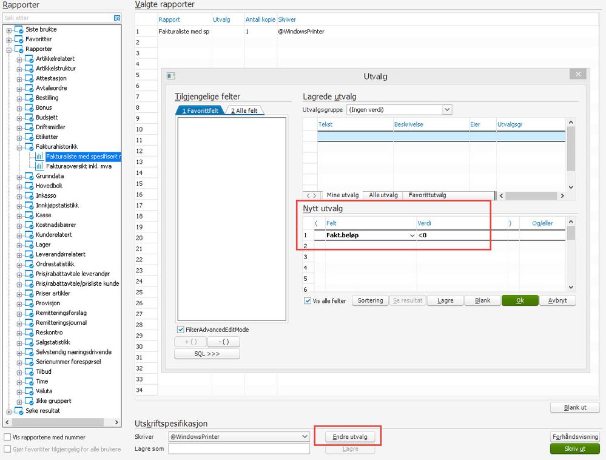This screenshot has width=606, height=460.
Task: Toggle Vis alle felter checkbox
Action: 308,301
